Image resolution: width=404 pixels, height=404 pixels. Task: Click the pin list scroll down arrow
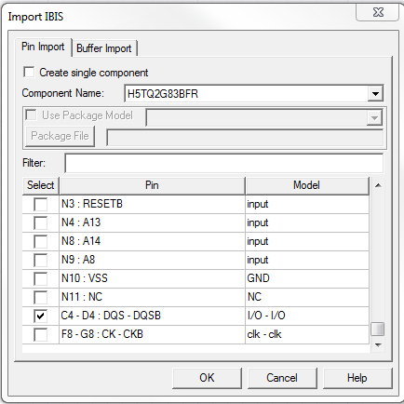(x=378, y=345)
